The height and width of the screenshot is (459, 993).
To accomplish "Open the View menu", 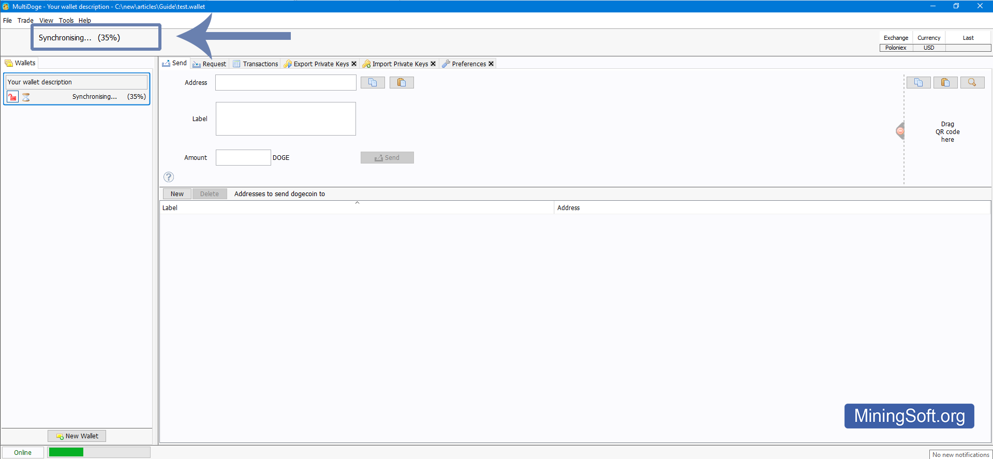I will click(46, 21).
